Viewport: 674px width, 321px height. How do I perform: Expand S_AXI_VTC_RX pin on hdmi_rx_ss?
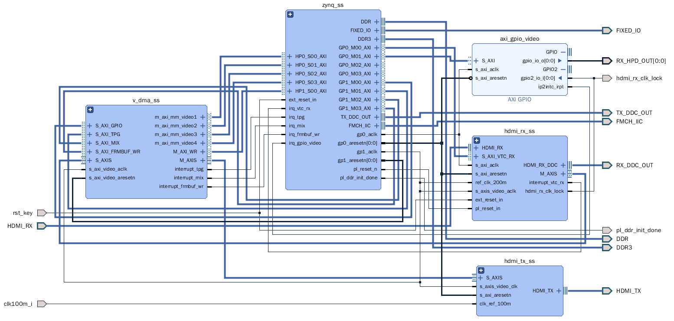pos(476,156)
